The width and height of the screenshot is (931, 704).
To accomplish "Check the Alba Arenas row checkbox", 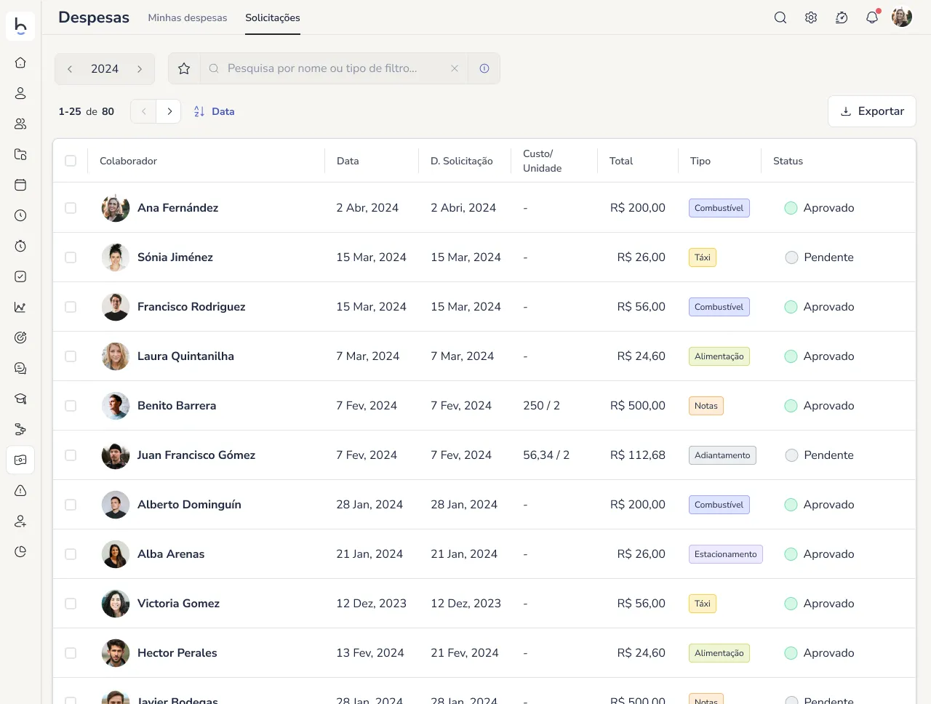I will pos(71,554).
